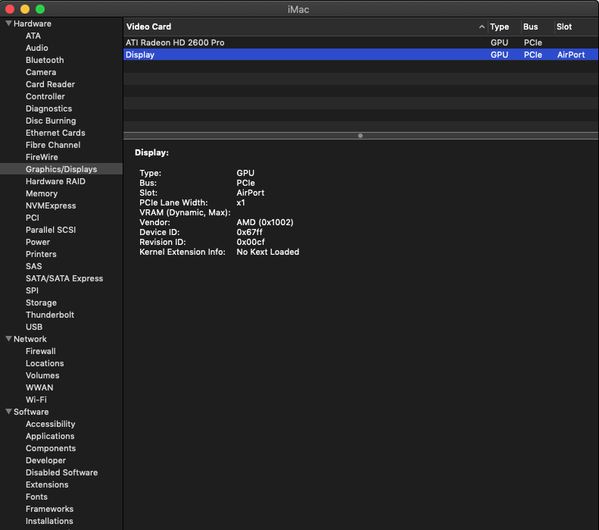The width and height of the screenshot is (599, 530).
Task: Open Disabled Software section
Action: (x=62, y=472)
